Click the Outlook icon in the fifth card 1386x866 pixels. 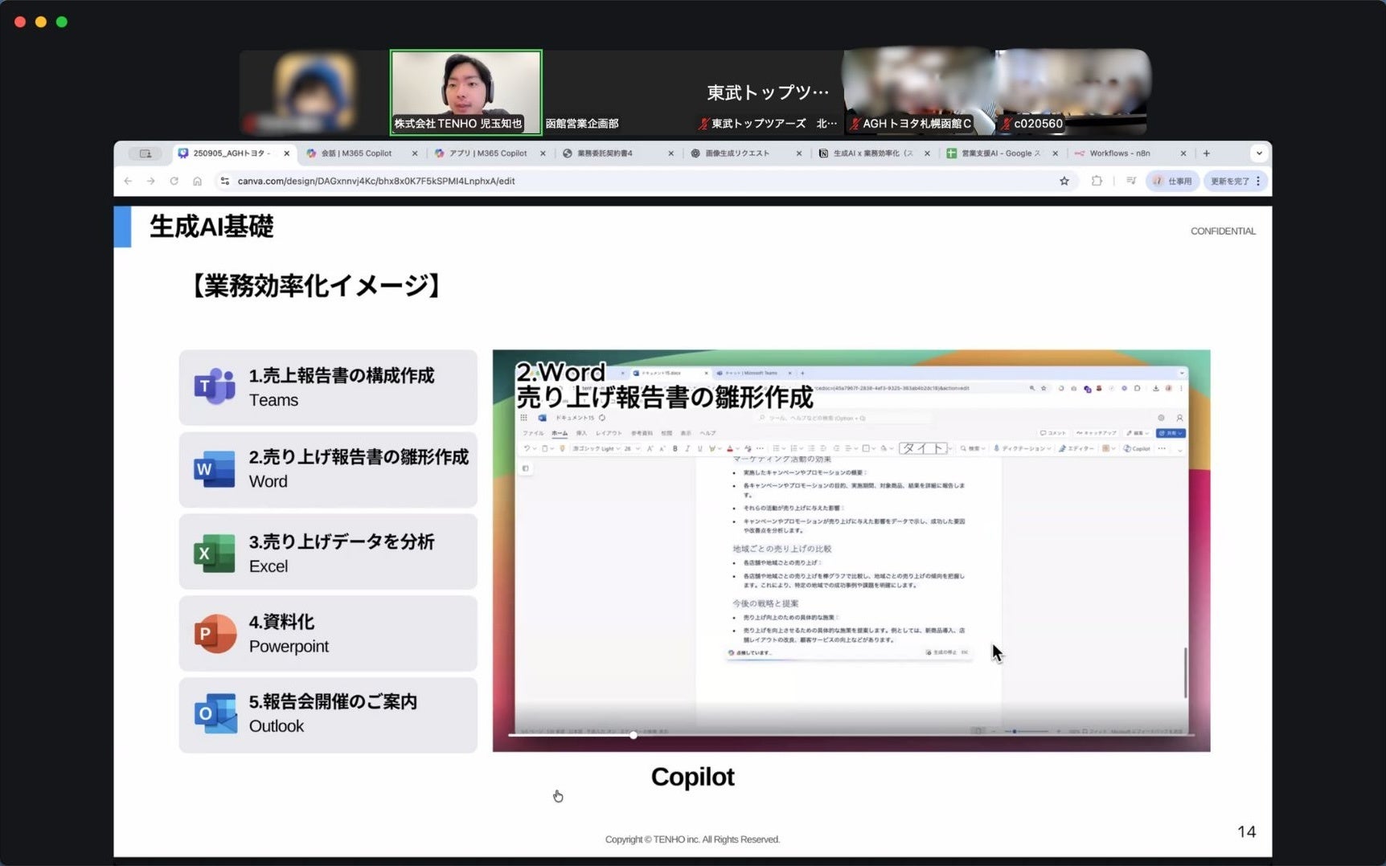(215, 713)
